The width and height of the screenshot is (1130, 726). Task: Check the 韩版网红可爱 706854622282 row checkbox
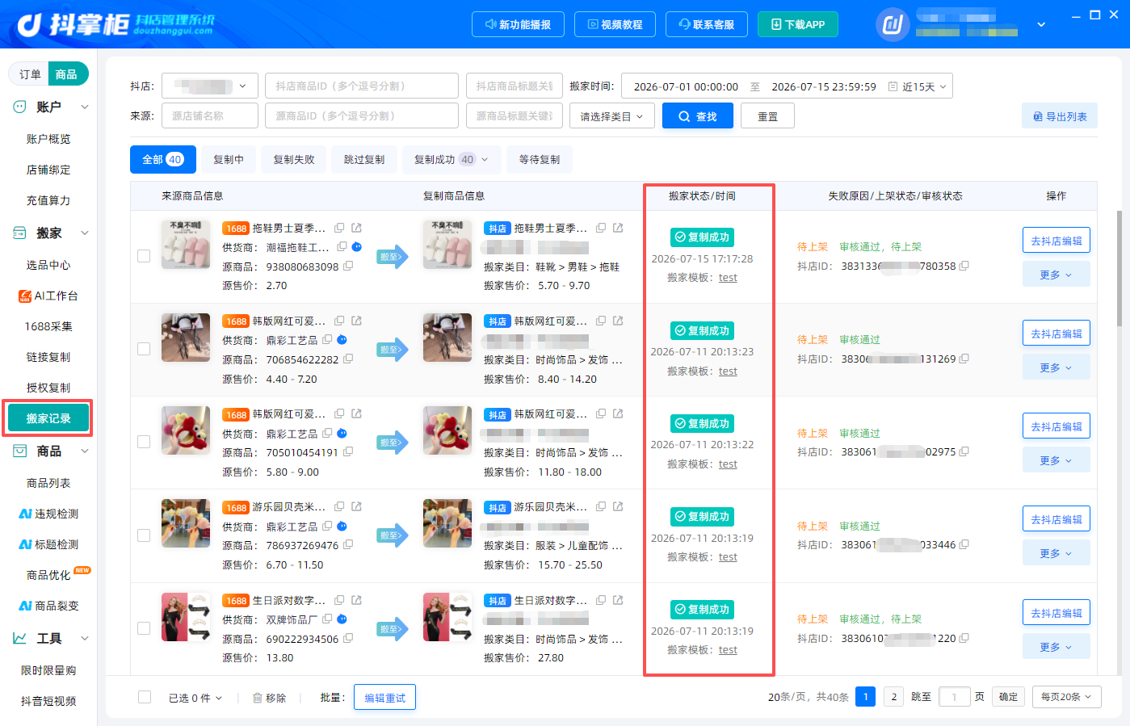(144, 349)
